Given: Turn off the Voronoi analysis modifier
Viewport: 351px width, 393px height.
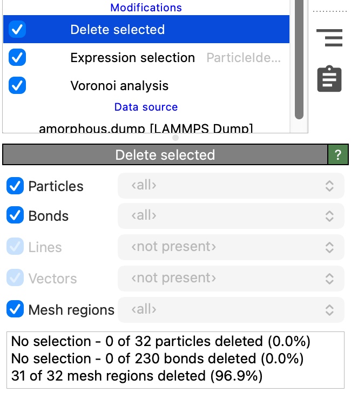Looking at the screenshot, I should pos(18,86).
